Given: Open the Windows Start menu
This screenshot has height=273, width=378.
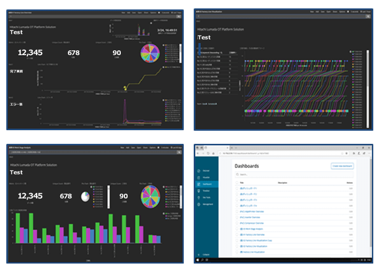Looking at the screenshot, I should (x=198, y=260).
